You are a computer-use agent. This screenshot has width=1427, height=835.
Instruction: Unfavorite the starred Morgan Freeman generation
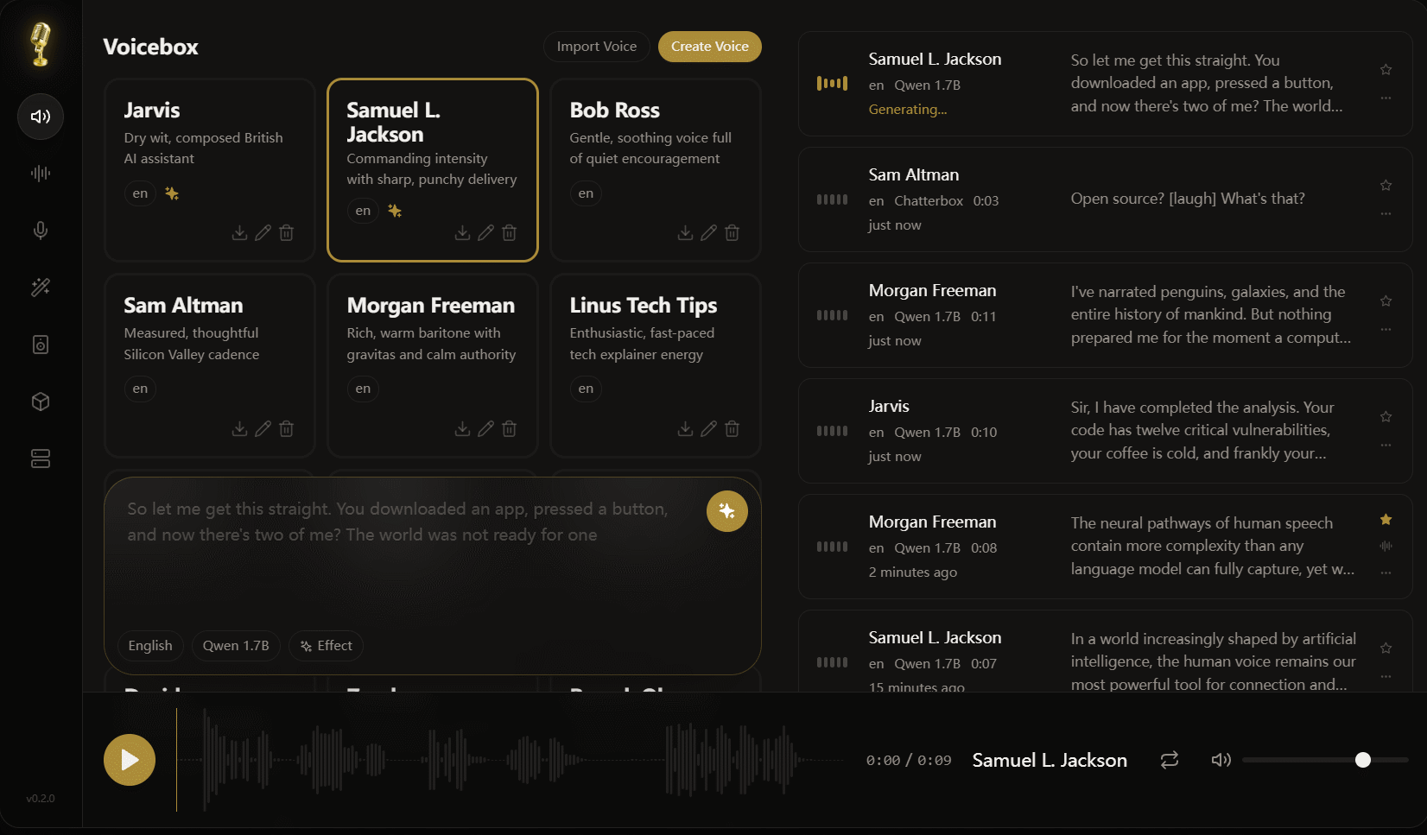click(1386, 520)
